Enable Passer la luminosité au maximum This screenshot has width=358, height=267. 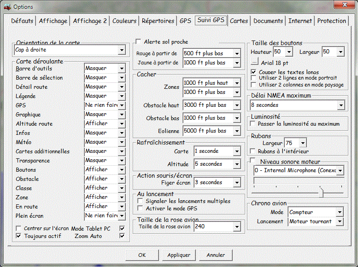[253, 124]
